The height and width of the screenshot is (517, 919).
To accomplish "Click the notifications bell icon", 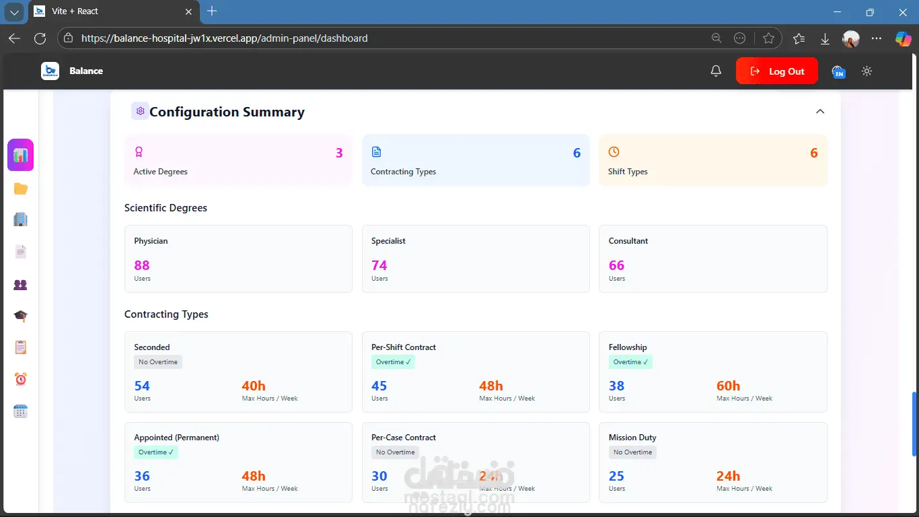I will point(716,71).
